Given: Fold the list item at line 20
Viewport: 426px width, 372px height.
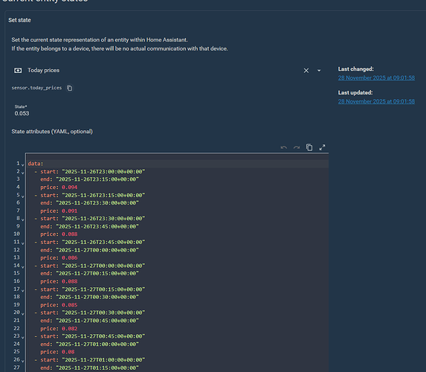Looking at the screenshot, I should click(x=22, y=314).
